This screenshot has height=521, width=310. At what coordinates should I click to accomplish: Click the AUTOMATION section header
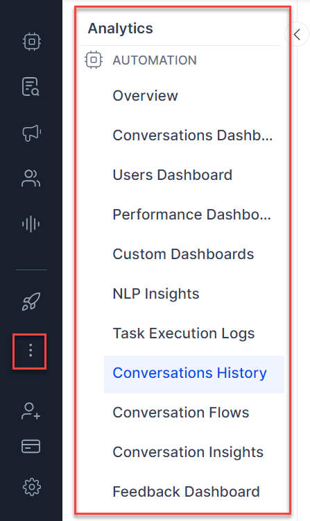[155, 60]
